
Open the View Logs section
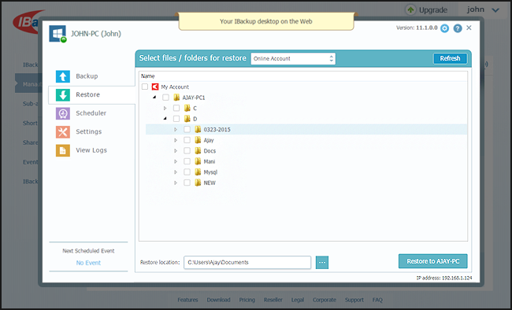[x=91, y=150]
